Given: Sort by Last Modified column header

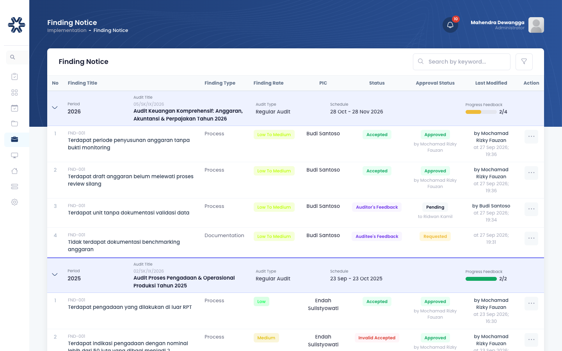Looking at the screenshot, I should click(491, 83).
